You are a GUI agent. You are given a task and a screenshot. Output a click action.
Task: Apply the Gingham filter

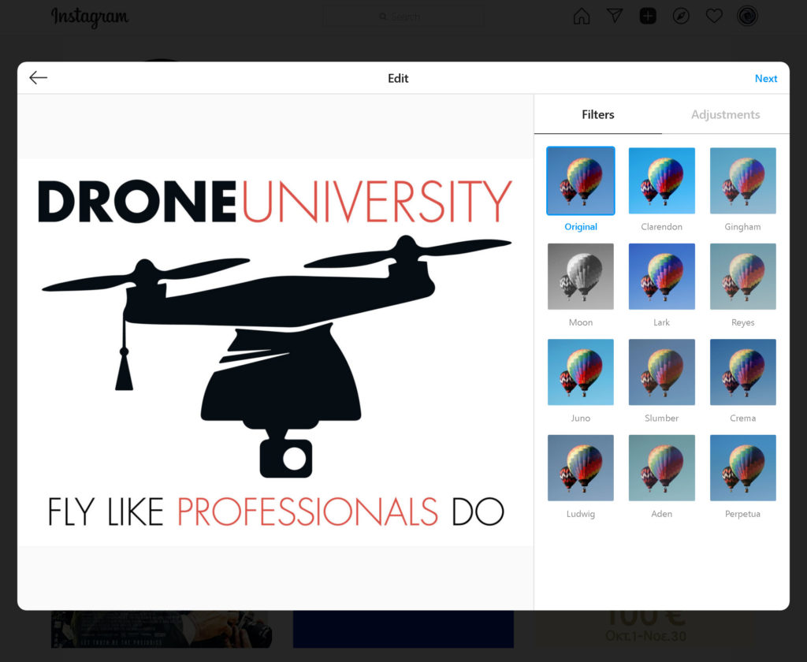click(x=742, y=181)
